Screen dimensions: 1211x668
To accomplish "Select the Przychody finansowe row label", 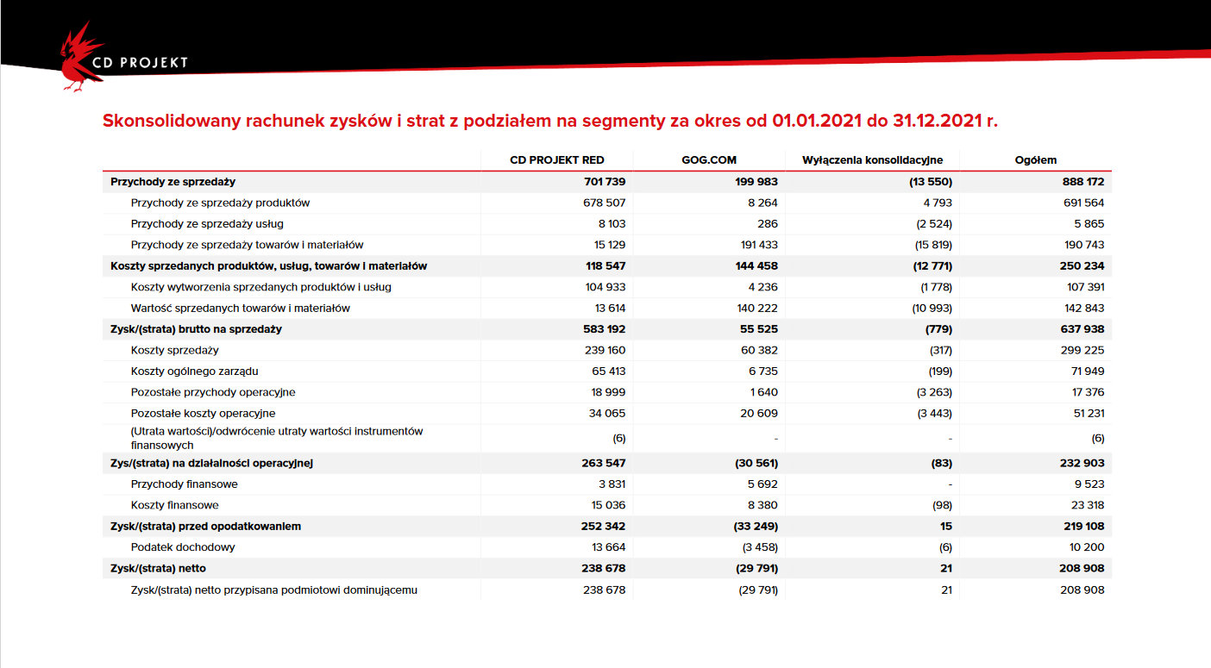I will (x=185, y=484).
